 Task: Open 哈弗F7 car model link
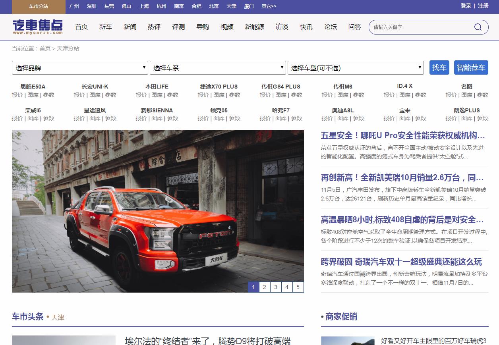(281, 110)
